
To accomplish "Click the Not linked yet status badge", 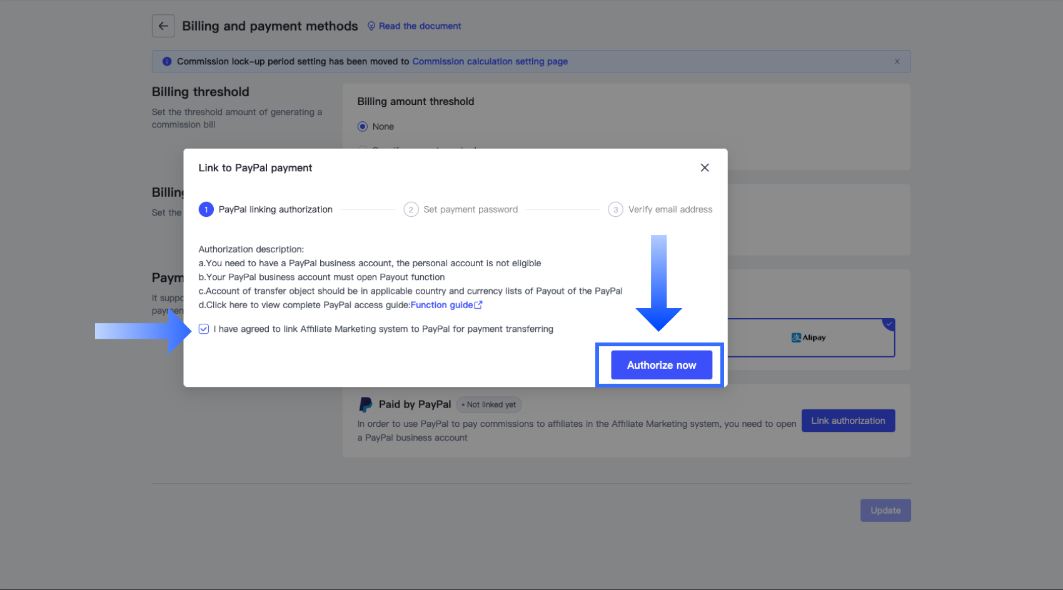I will tap(489, 404).
